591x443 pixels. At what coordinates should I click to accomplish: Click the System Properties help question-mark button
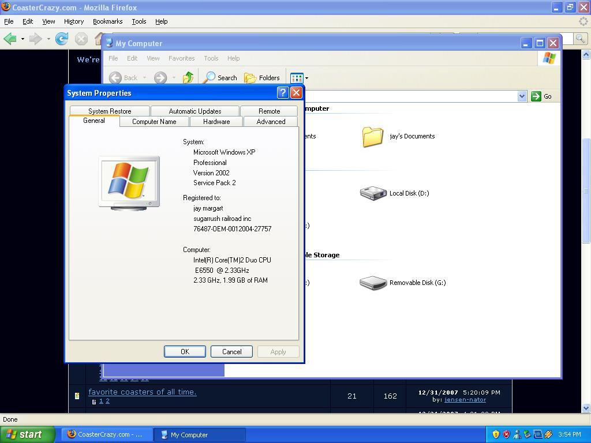coord(283,93)
